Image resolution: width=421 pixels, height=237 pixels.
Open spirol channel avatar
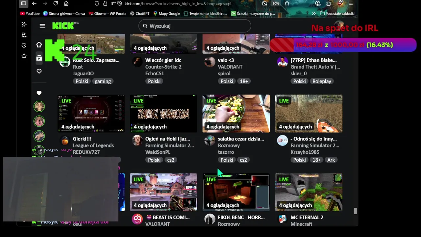(210, 62)
